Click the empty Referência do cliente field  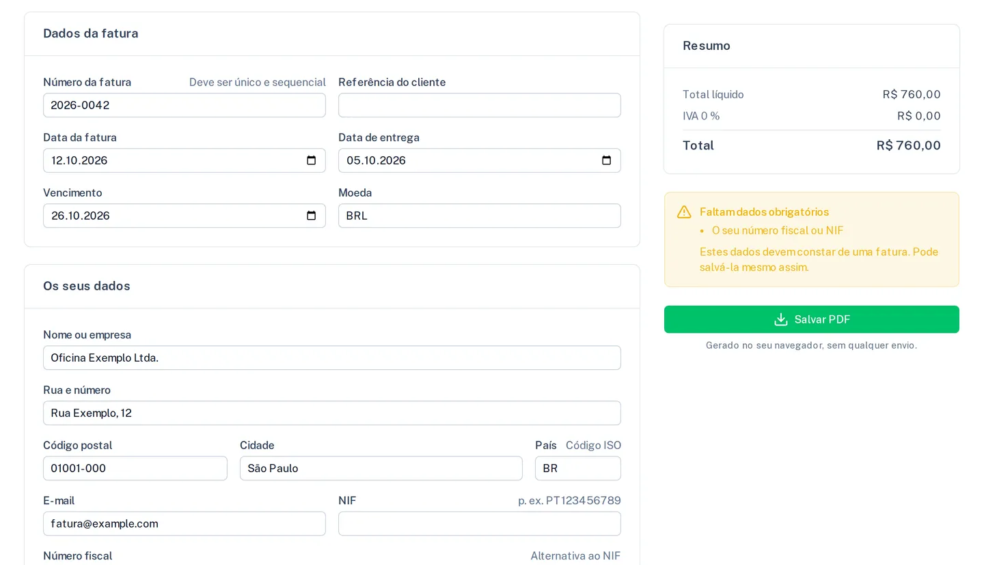pyautogui.click(x=480, y=105)
